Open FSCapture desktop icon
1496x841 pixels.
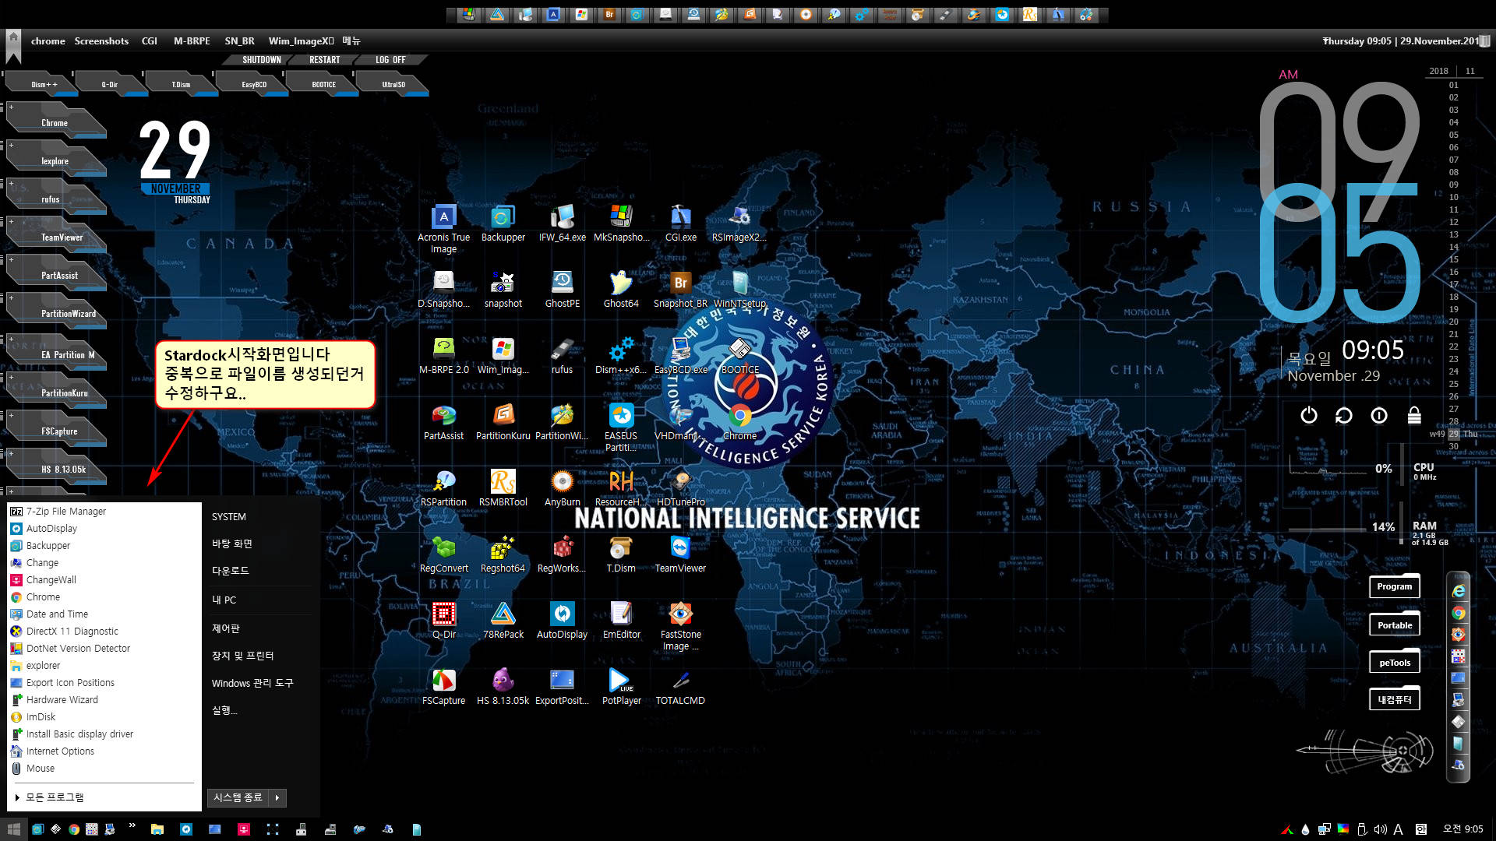point(443,687)
